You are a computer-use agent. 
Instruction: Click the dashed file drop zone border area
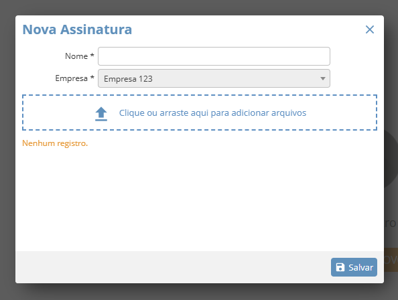[200, 112]
